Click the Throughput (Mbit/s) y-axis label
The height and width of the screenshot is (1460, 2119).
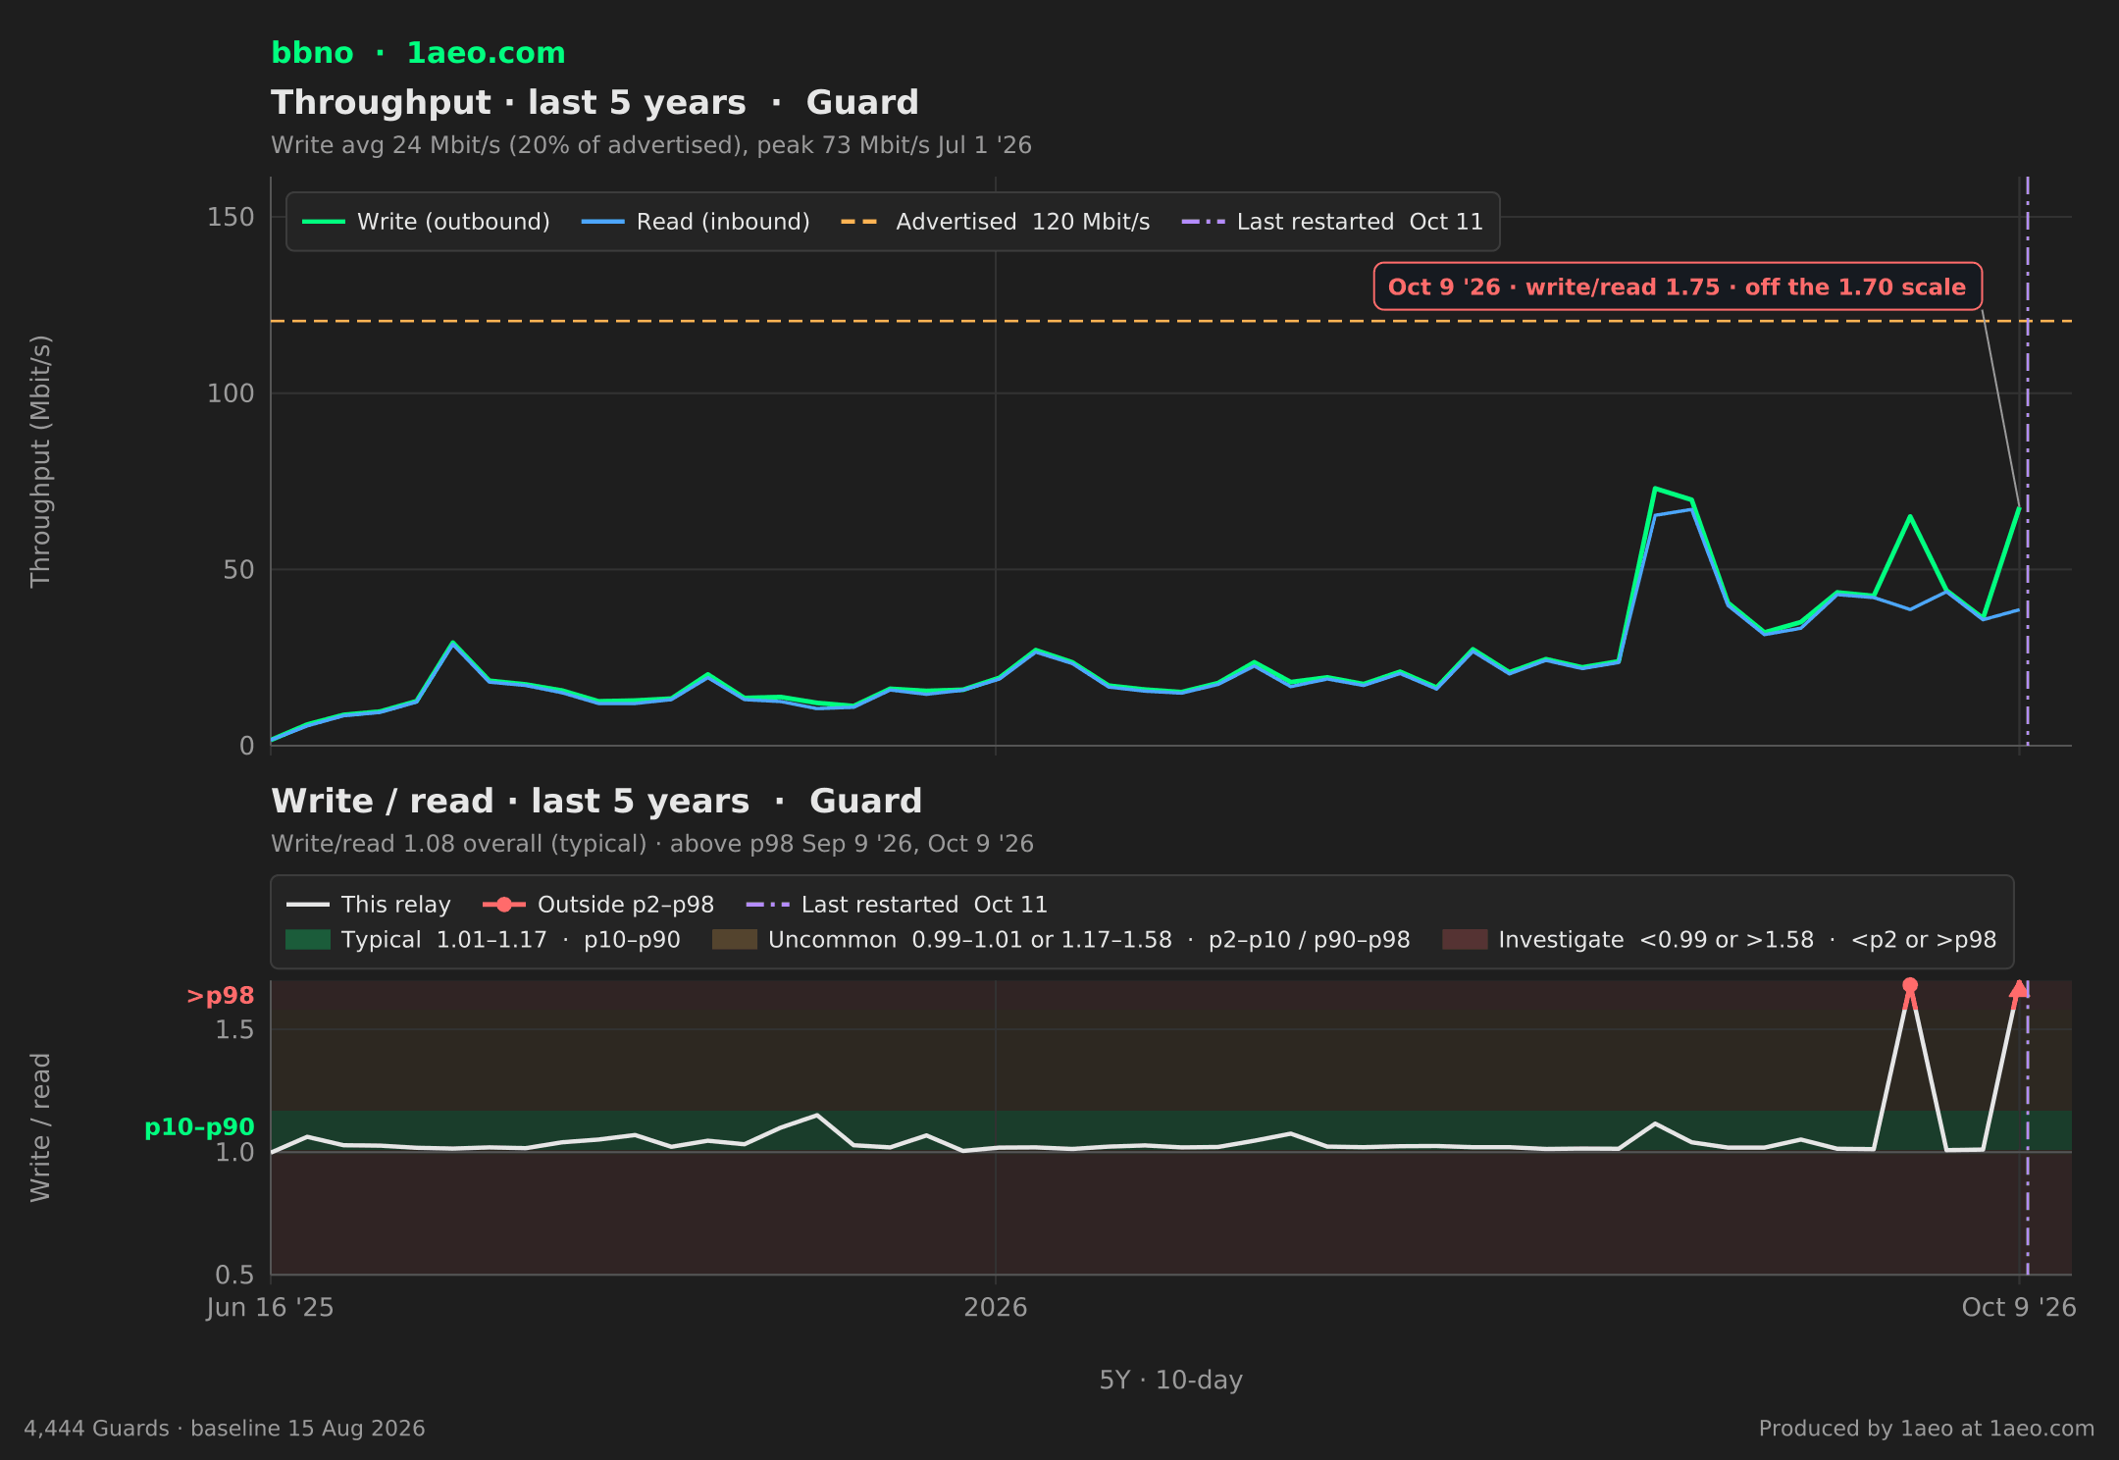40,461
